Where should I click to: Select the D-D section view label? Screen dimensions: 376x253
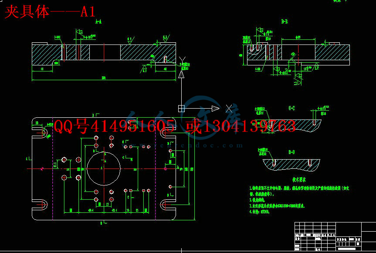(x=291, y=151)
